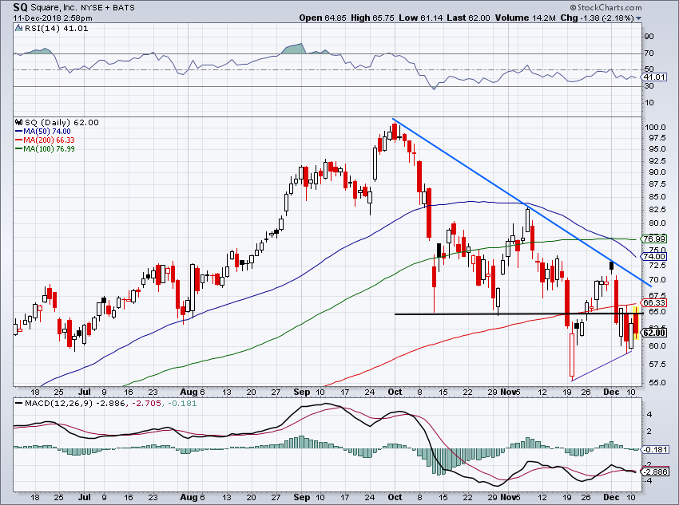Click the 62.00 last price tag
This screenshot has height=505, width=679.
(654, 333)
